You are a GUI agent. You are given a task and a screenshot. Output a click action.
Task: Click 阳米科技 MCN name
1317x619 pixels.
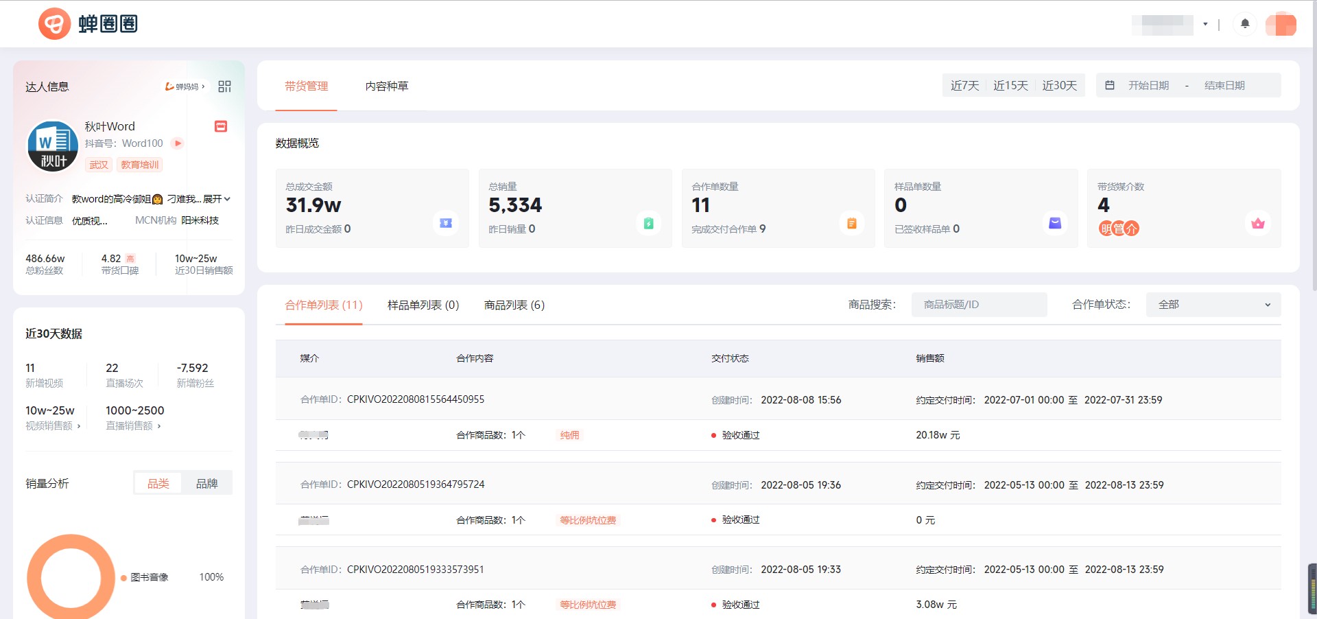[200, 220]
